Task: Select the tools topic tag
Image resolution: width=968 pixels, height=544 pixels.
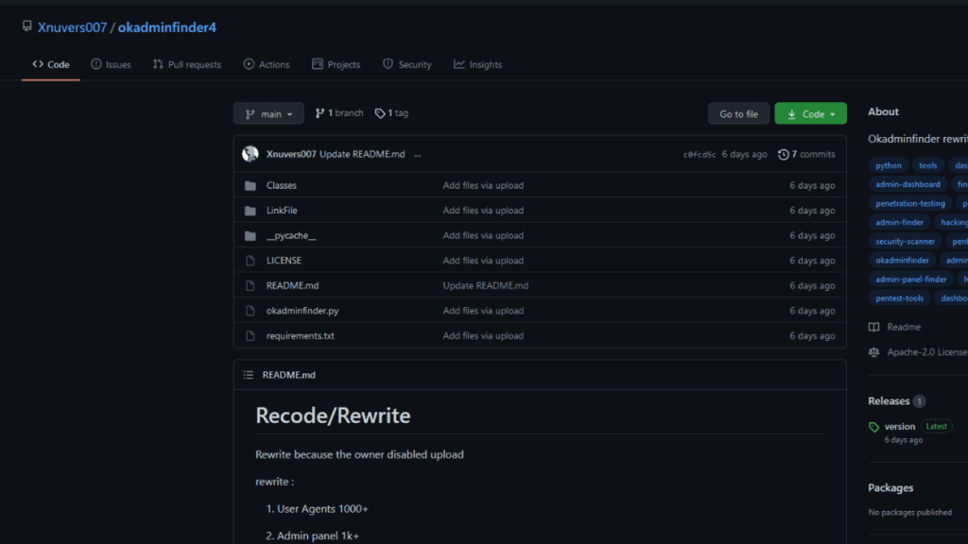Action: click(928, 165)
